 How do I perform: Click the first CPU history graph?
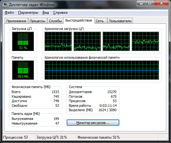click(x=58, y=42)
